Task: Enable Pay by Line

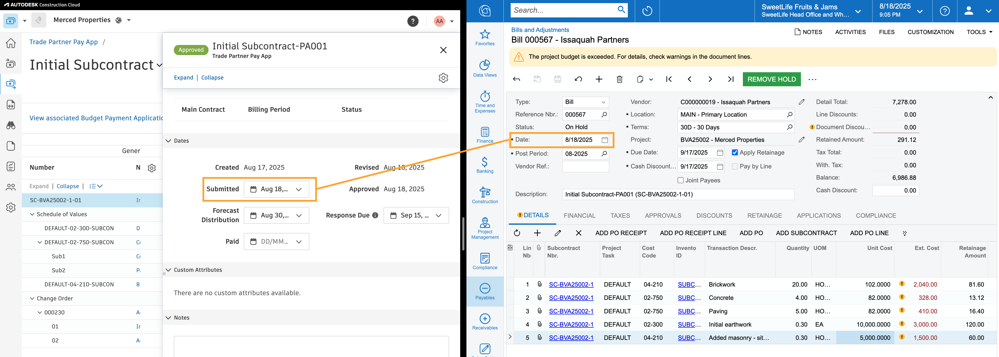Action: (x=735, y=166)
